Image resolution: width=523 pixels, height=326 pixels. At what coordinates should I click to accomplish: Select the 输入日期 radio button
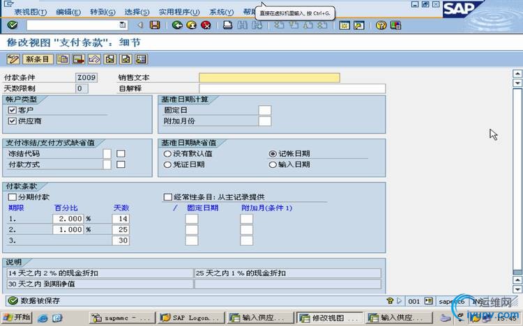tap(273, 164)
